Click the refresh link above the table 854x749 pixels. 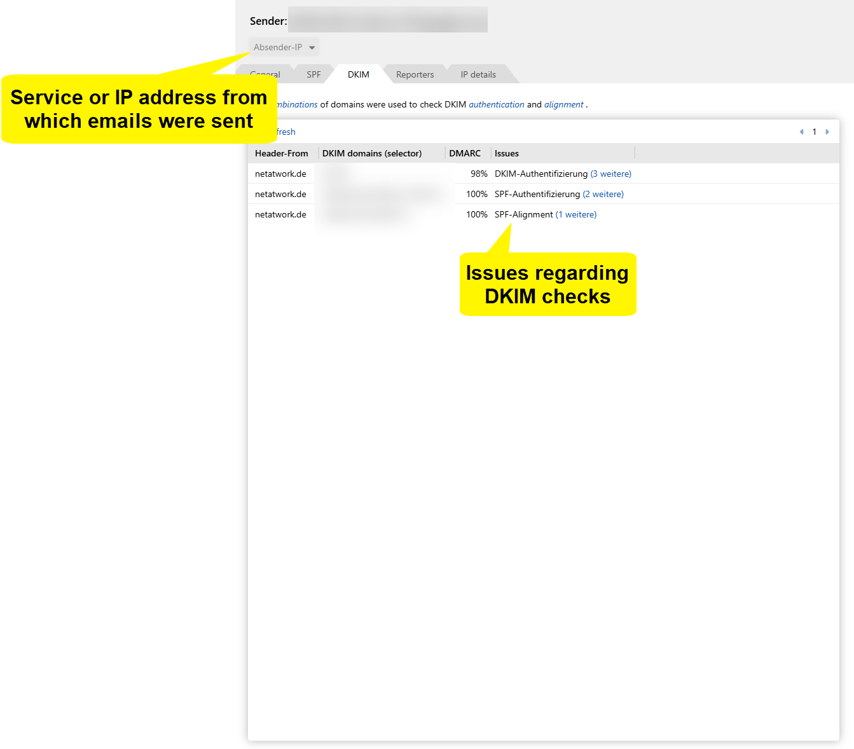click(286, 132)
